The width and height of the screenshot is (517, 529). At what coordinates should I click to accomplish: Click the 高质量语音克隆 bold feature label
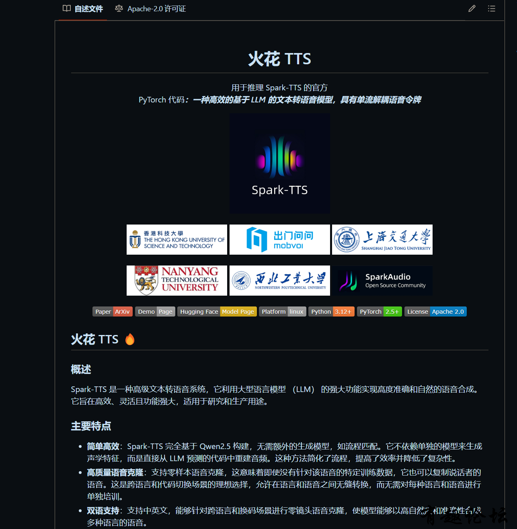click(115, 472)
